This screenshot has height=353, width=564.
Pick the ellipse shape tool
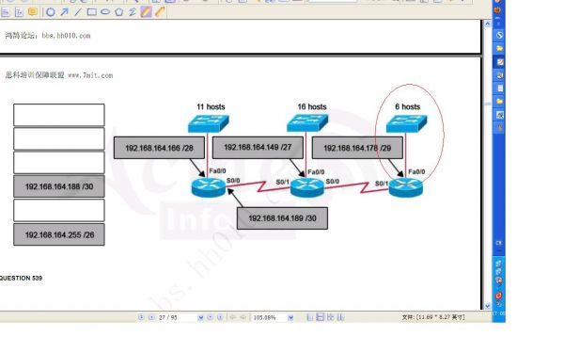click(105, 12)
